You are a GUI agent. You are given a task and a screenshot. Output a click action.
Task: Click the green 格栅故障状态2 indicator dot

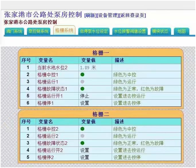[83, 143]
